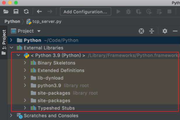Screen dimensions: 180x120
Task: Open the Project view dropdown
Action: coord(39,31)
